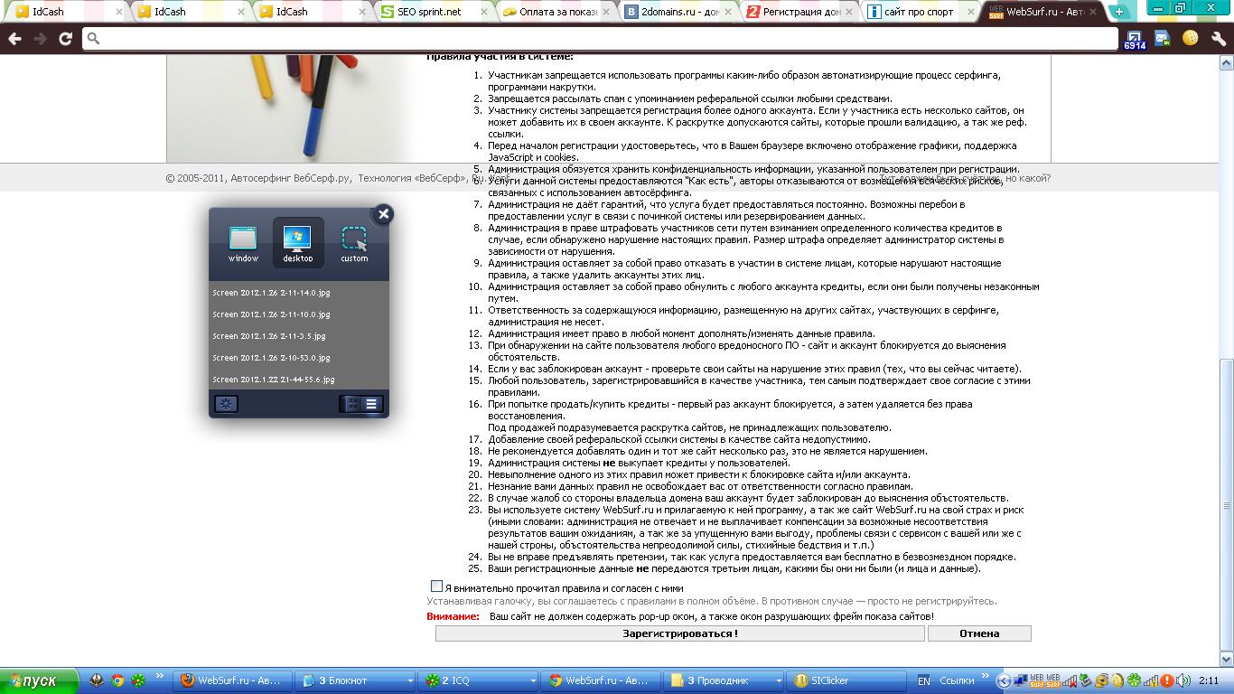Close the WebSurf.ru browser tab

click(1092, 13)
